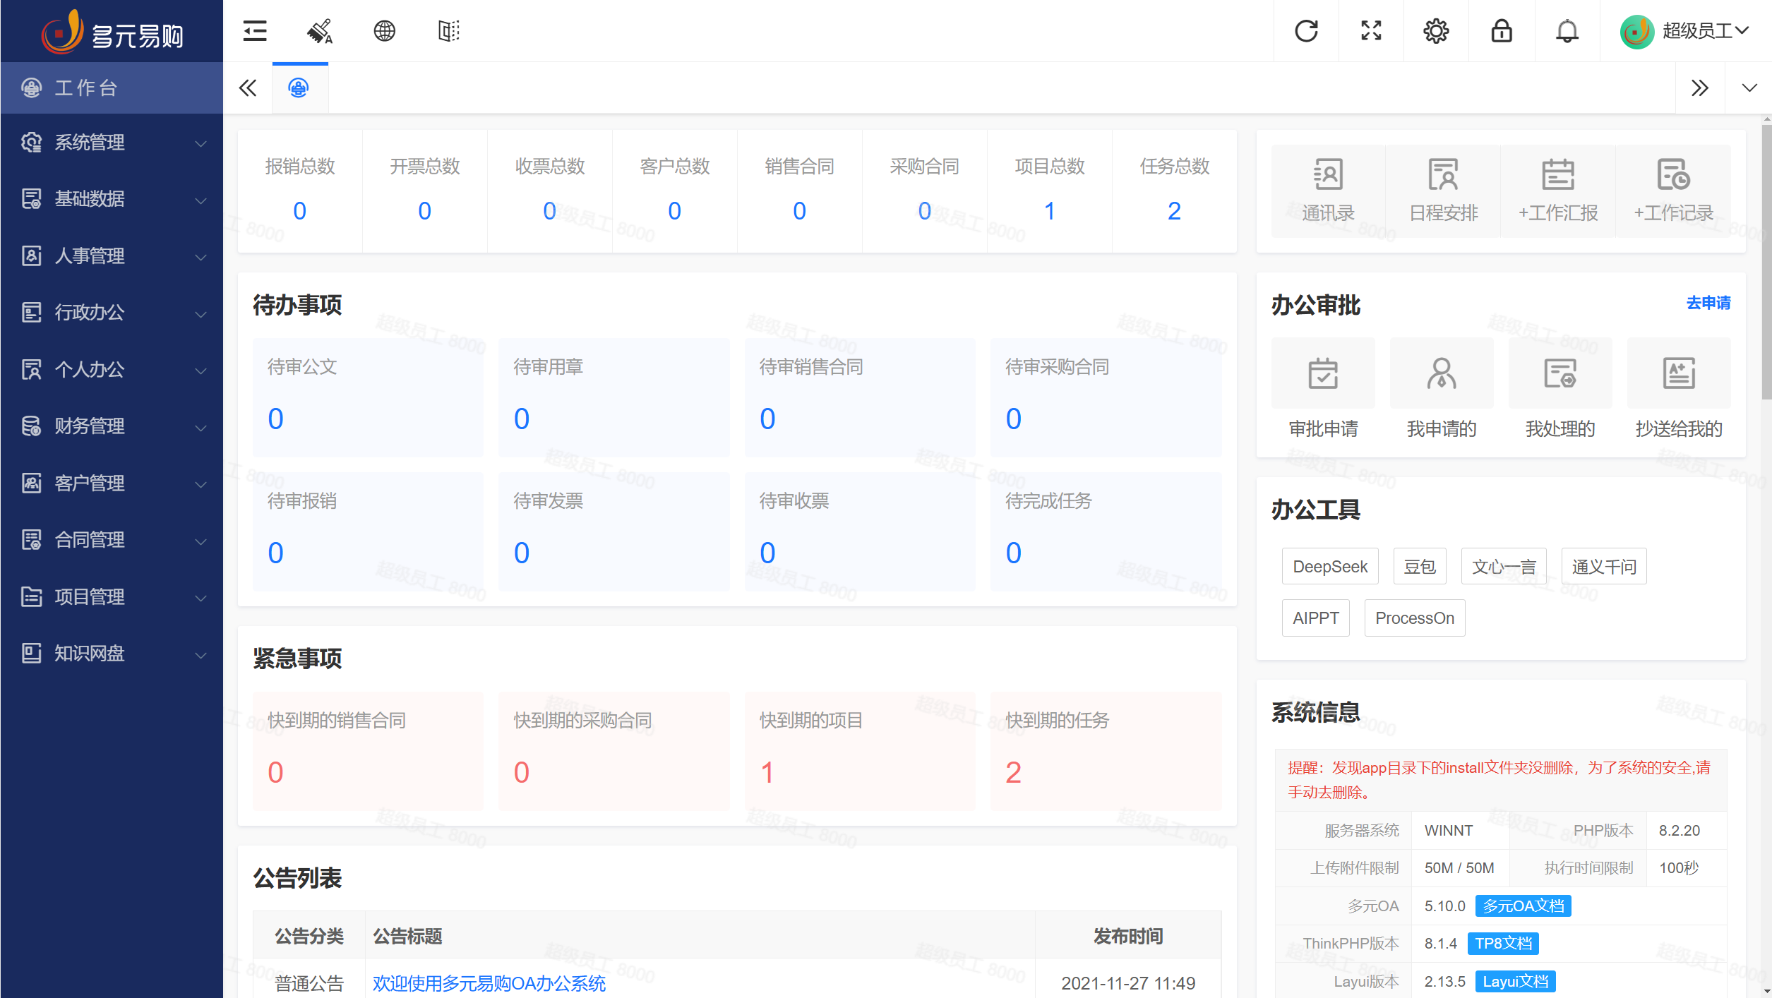Image resolution: width=1772 pixels, height=998 pixels.
Task: Select 工作台 in the sidebar
Action: pyautogui.click(x=112, y=88)
